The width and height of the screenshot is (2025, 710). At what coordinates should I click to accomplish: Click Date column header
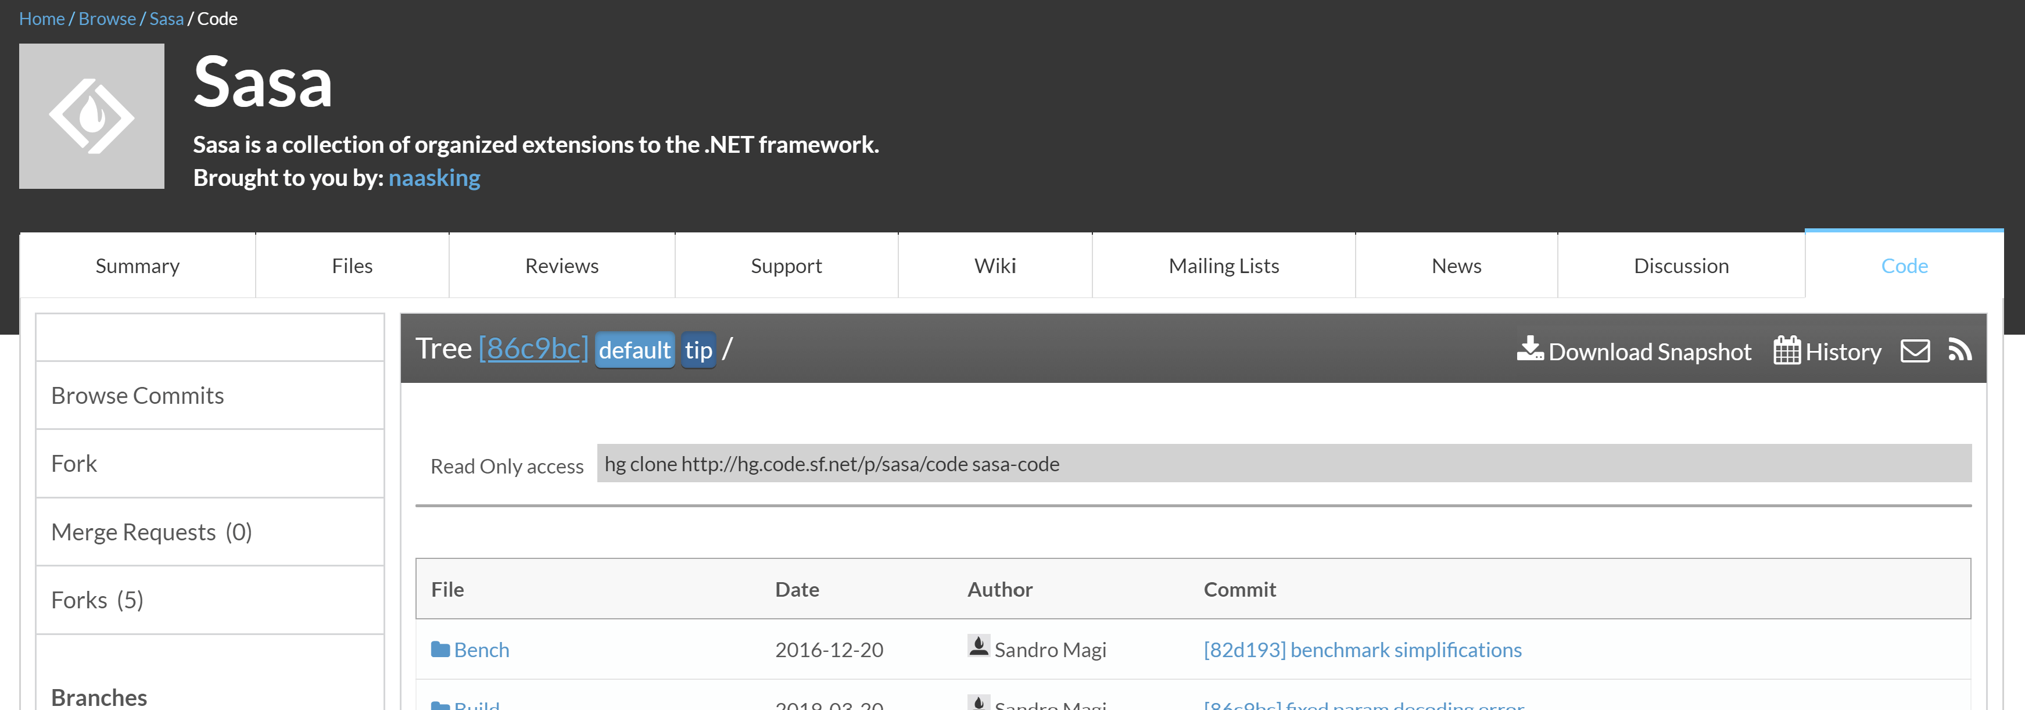pos(796,589)
